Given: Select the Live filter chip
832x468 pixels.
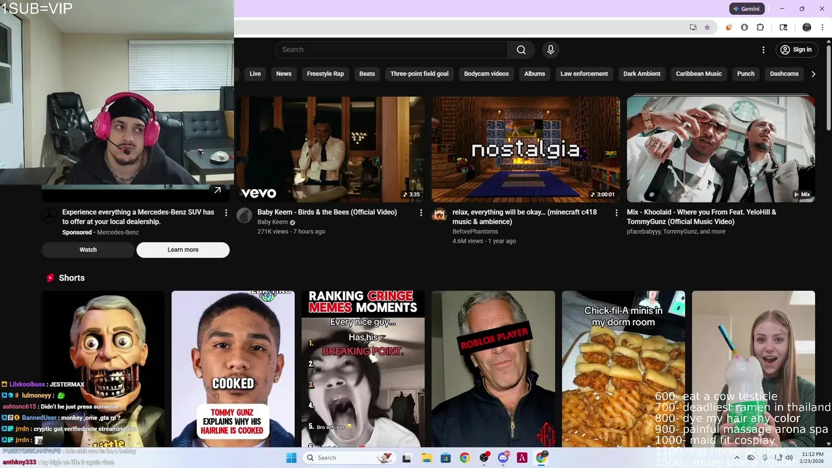Looking at the screenshot, I should click(x=255, y=73).
